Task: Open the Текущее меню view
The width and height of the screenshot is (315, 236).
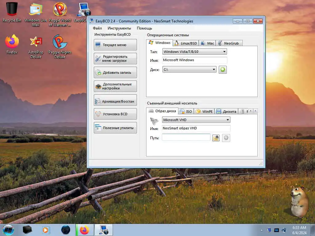Action: coord(115,45)
